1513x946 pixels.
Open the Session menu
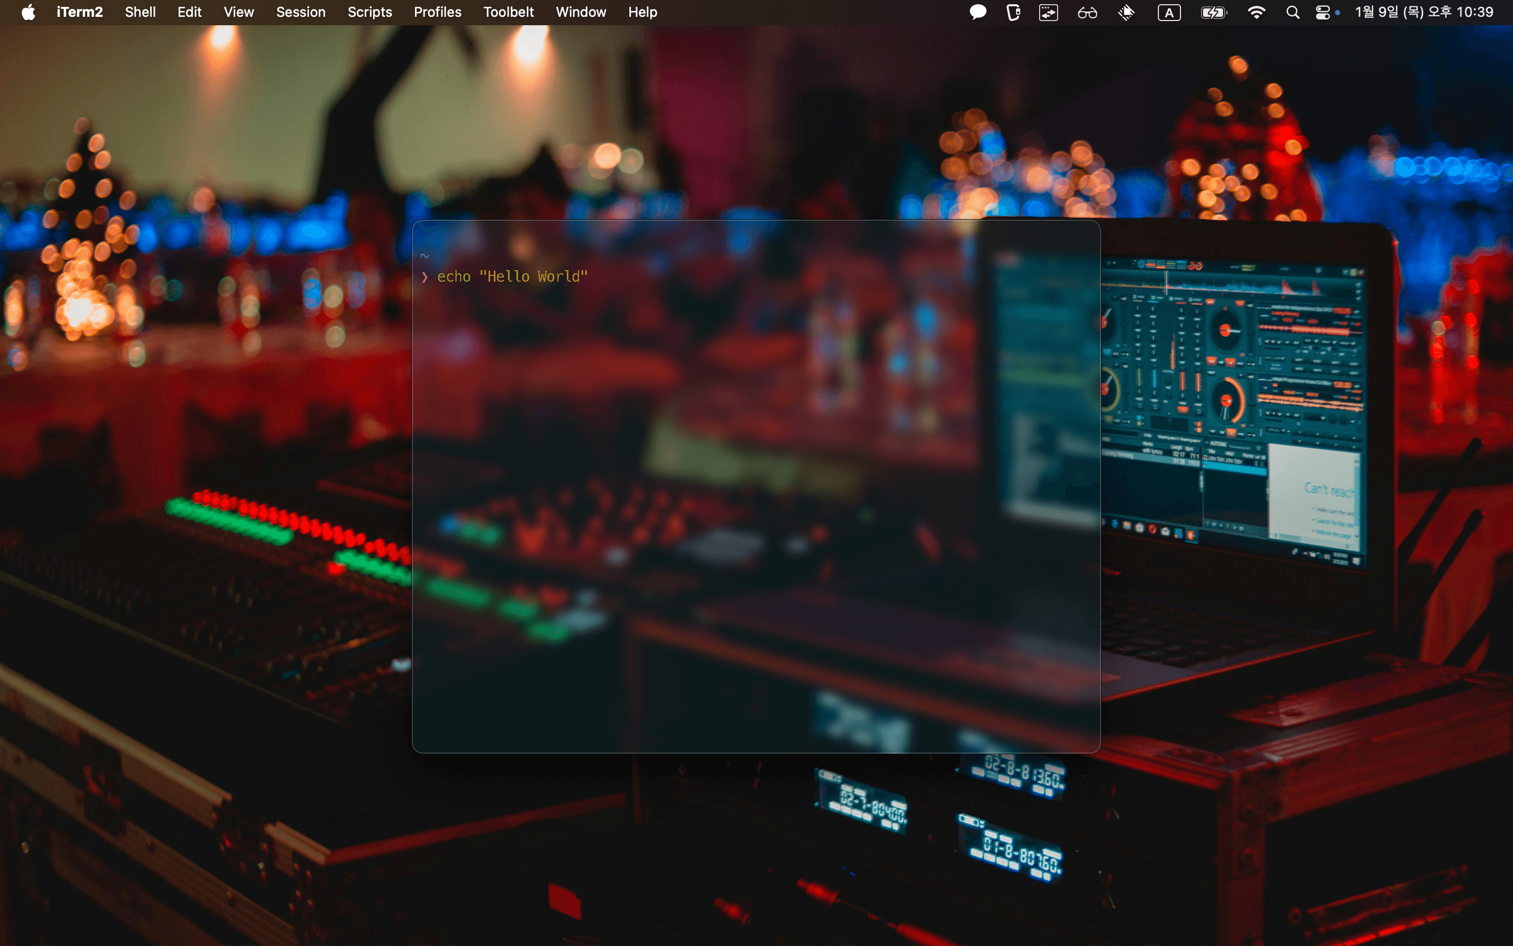[x=300, y=13]
